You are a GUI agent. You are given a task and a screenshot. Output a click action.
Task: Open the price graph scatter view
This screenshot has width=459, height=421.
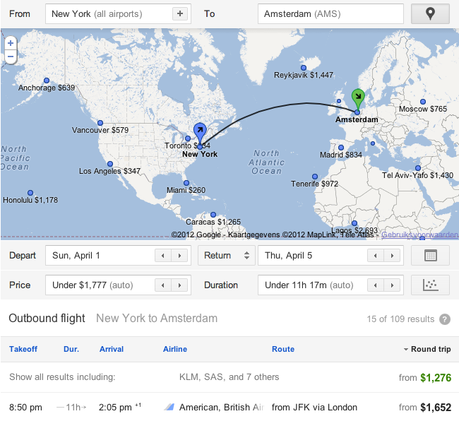[430, 285]
